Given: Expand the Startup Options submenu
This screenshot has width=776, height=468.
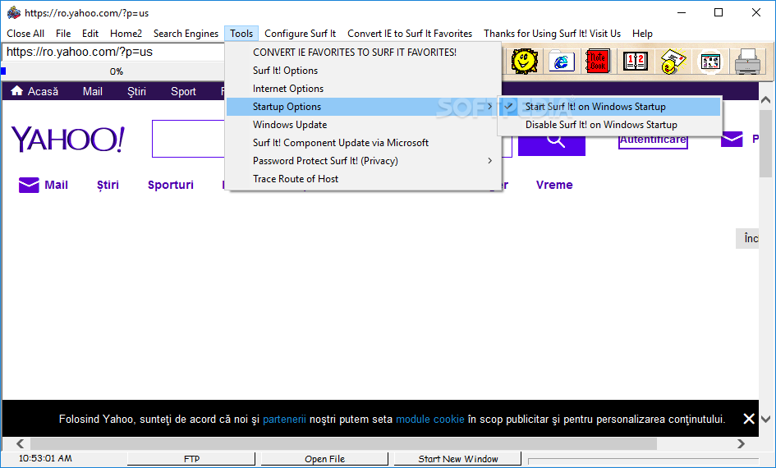Looking at the screenshot, I should point(363,107).
